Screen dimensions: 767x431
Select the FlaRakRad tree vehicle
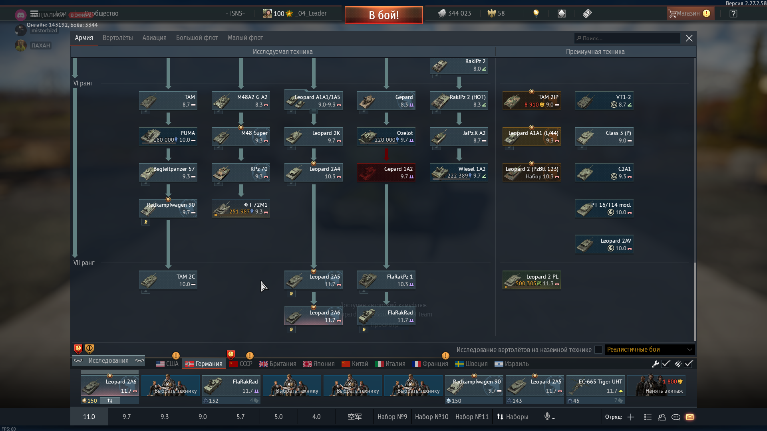(386, 316)
